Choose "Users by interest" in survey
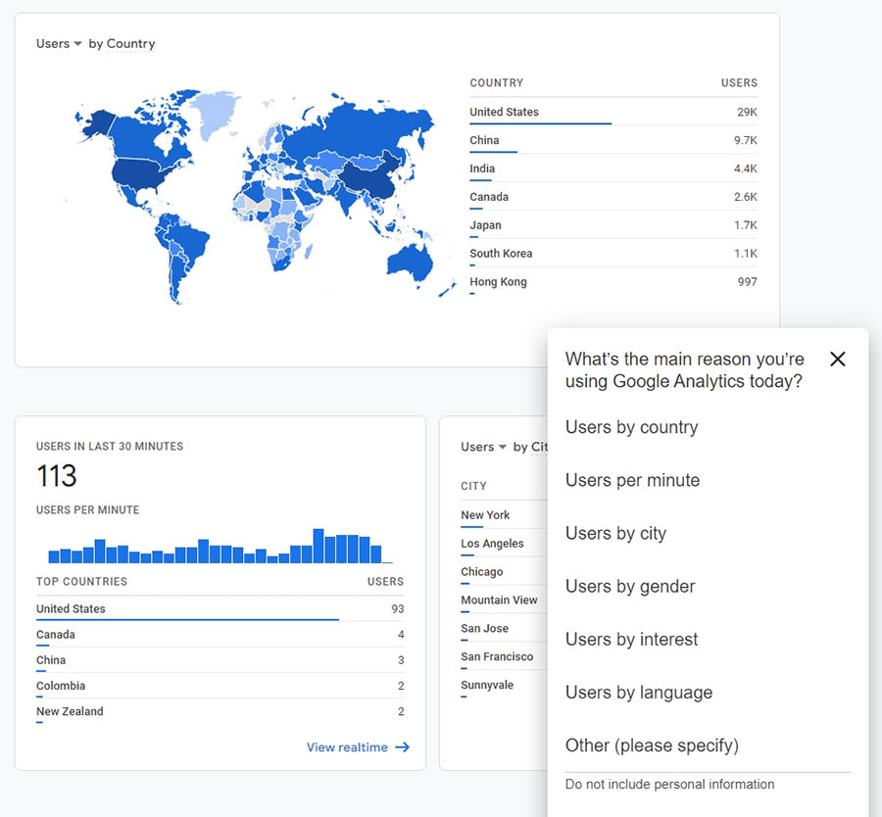 point(631,639)
